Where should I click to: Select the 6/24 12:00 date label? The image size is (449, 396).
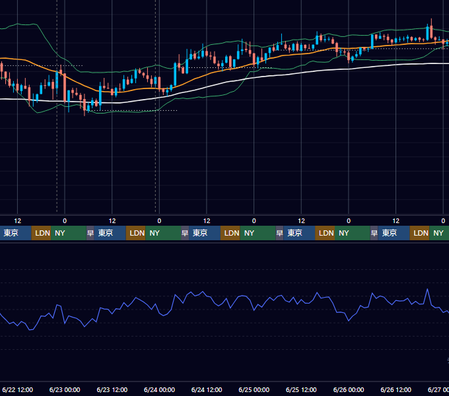(207, 389)
